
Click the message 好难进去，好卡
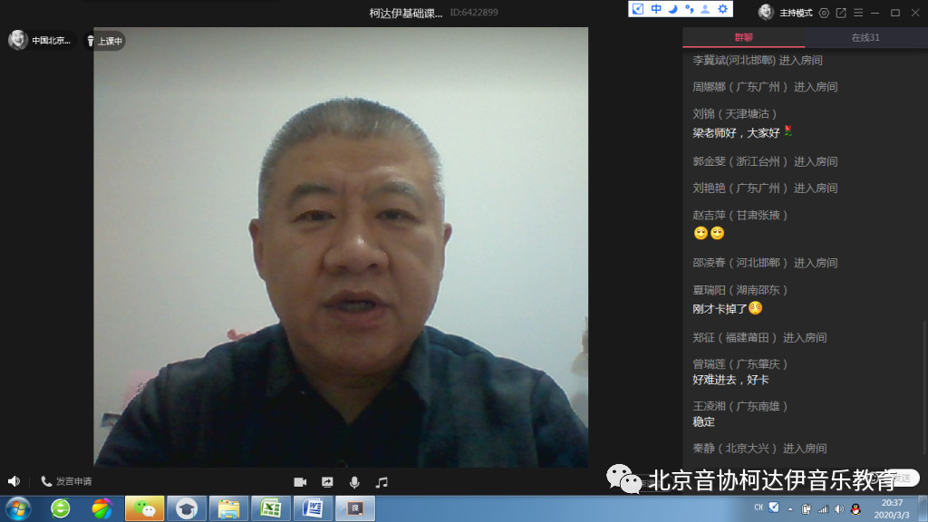coord(731,380)
